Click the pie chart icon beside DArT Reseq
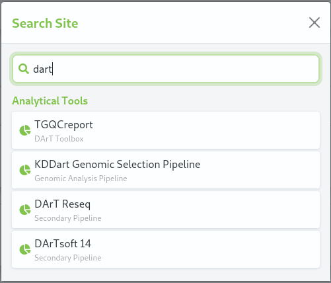The image size is (331, 283). pyautogui.click(x=25, y=210)
